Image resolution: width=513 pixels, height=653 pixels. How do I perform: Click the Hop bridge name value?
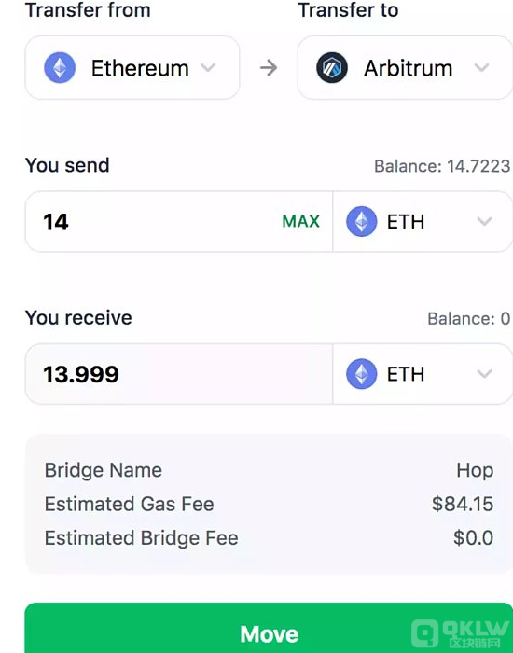[475, 471]
